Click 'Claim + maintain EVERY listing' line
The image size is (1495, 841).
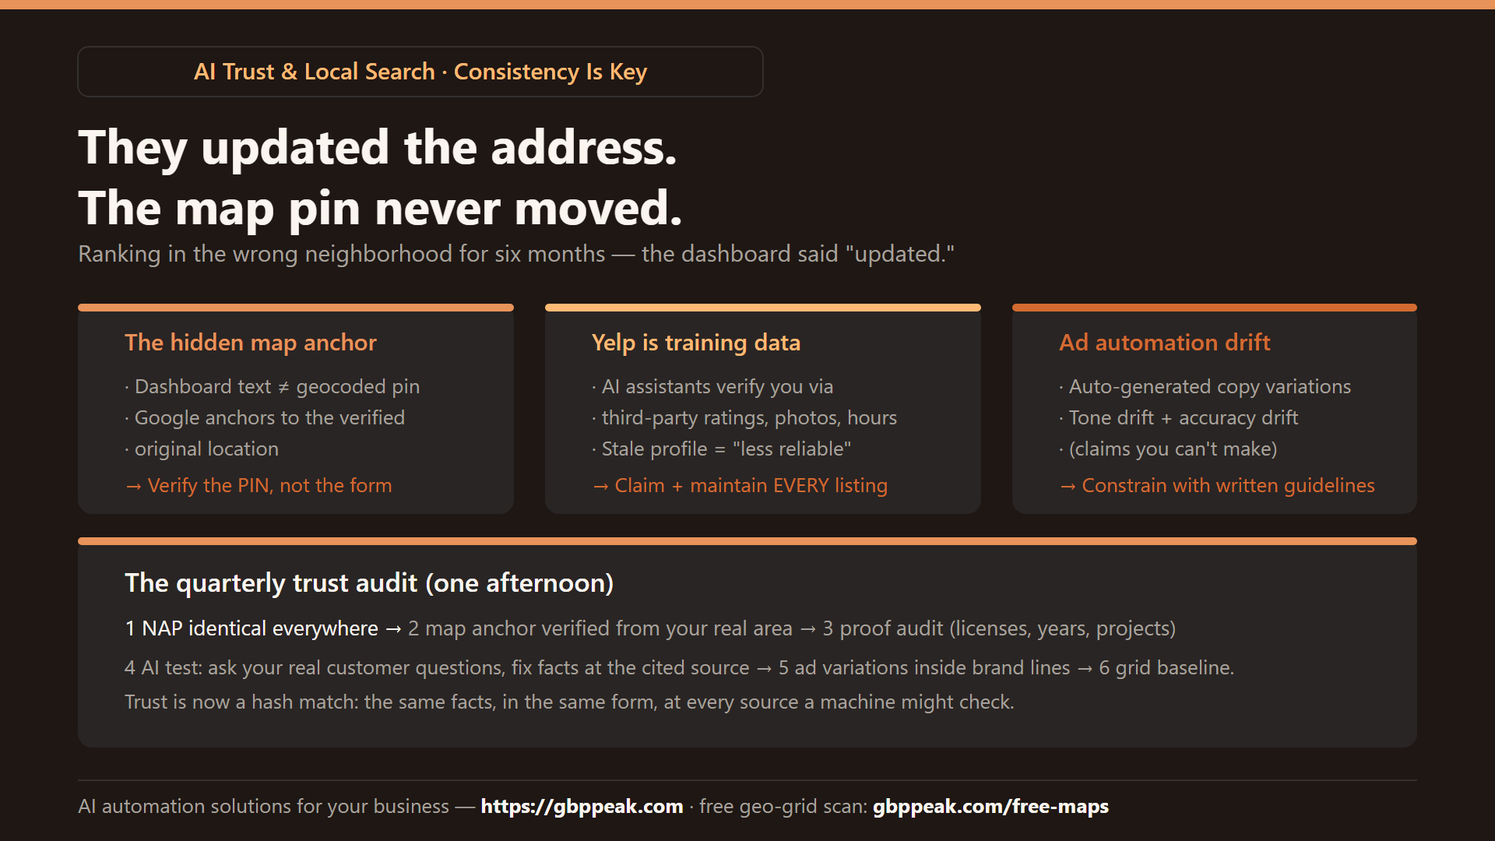click(x=740, y=485)
